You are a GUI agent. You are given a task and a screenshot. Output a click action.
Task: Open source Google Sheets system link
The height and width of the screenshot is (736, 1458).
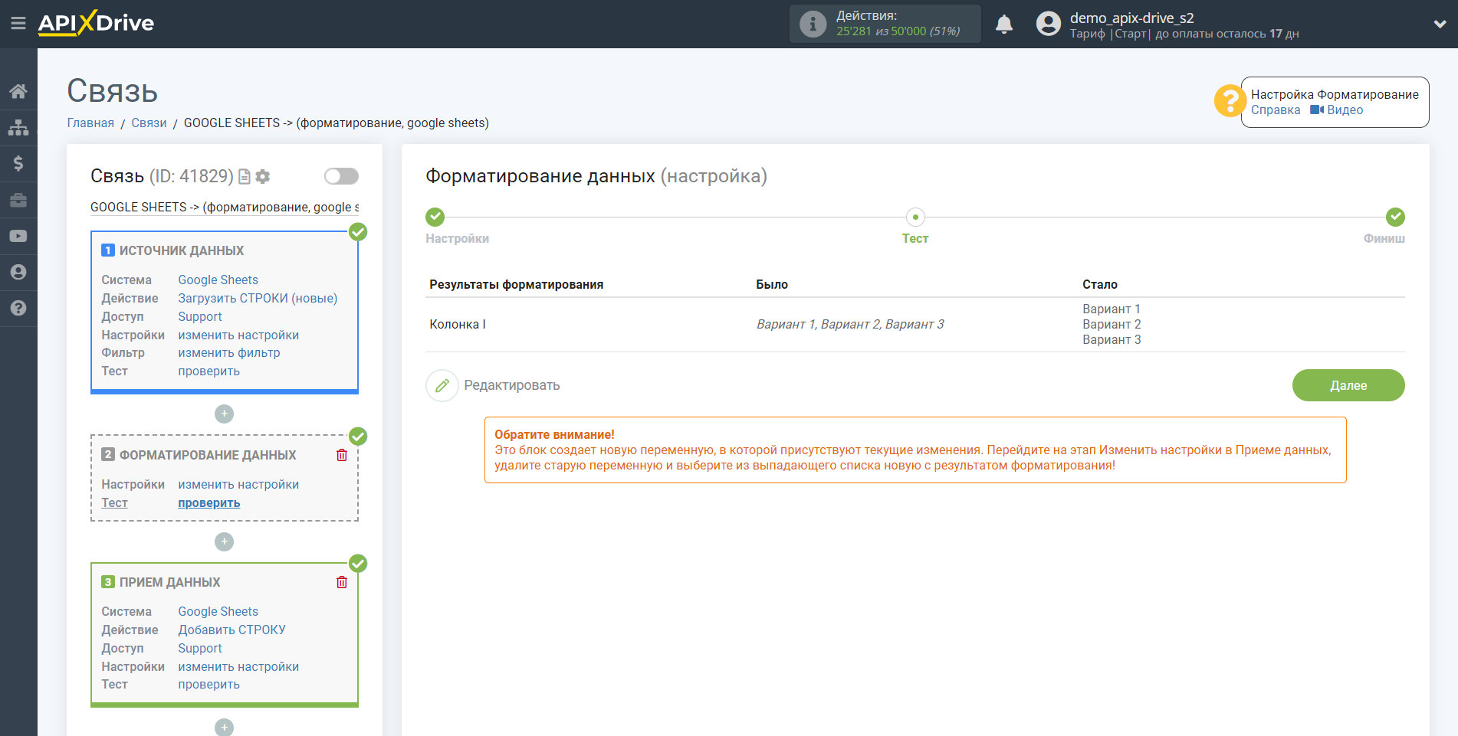point(218,280)
